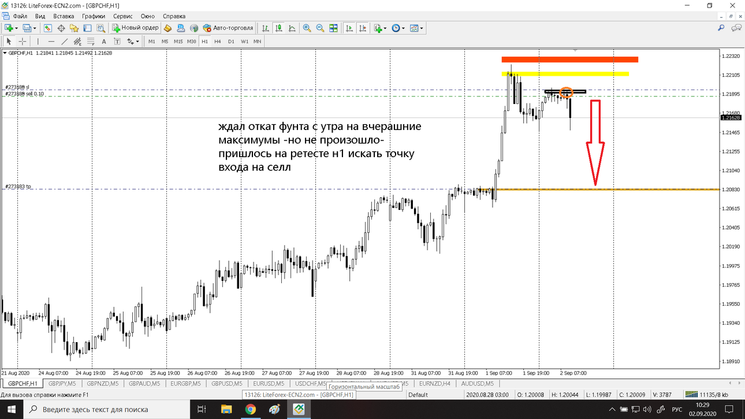The image size is (745, 419).
Task: Open the Вставка menu
Action: tap(64, 16)
